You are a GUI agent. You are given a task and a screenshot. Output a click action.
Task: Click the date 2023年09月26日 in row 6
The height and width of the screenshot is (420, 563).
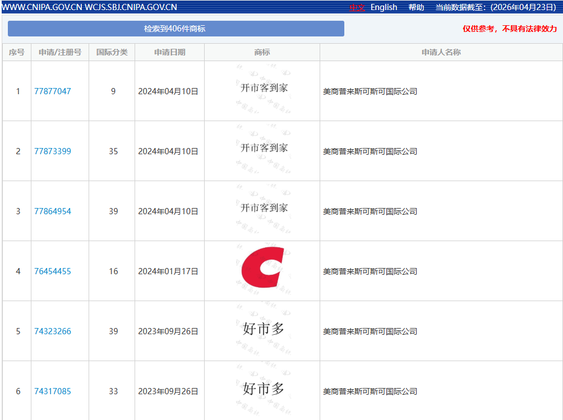(x=168, y=391)
